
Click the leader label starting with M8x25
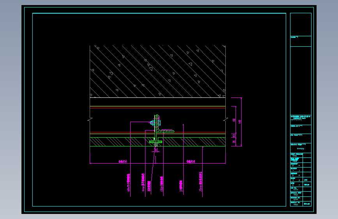point(129,183)
